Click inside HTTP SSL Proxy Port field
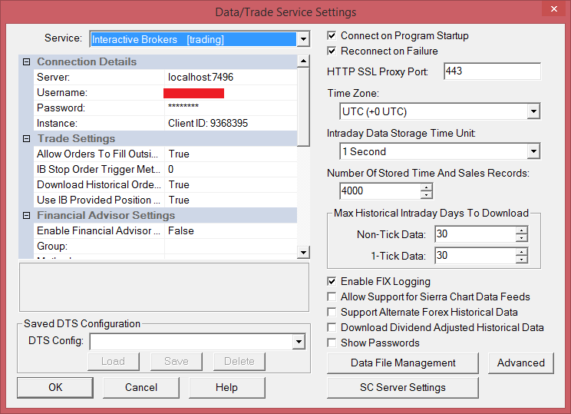Viewport: 571px width, 414px height. coord(491,71)
